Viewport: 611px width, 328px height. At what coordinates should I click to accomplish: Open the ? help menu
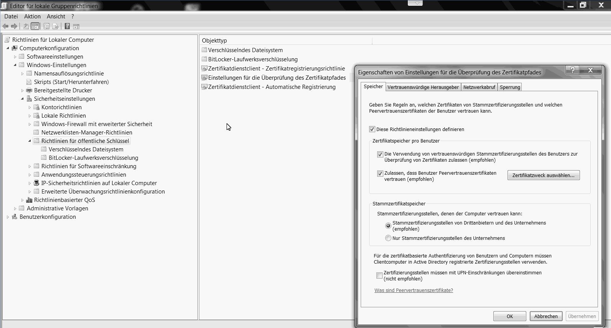(72, 16)
